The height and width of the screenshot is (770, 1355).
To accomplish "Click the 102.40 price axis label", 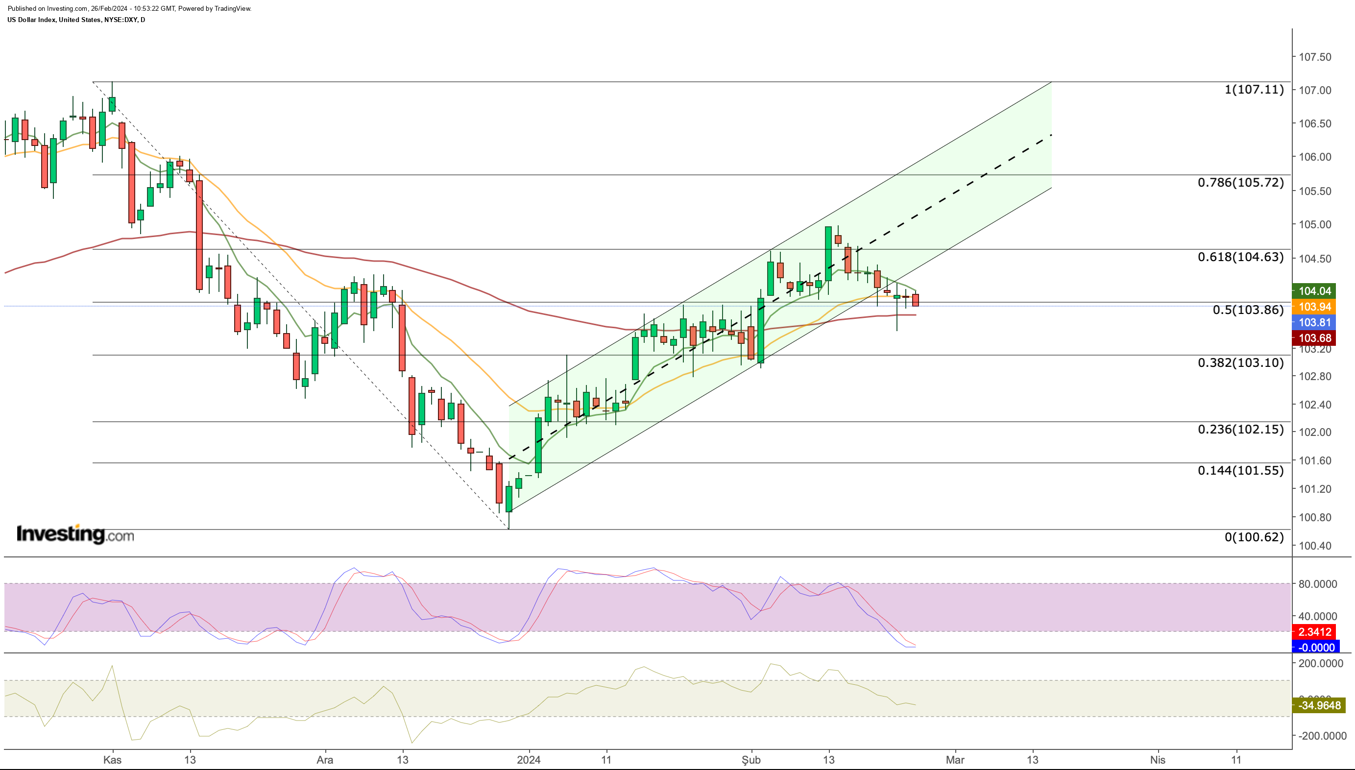I will (1315, 405).
